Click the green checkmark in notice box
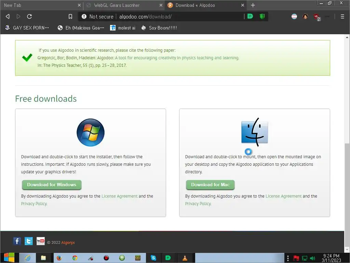This screenshot has width=350, height=263. pos(27,58)
